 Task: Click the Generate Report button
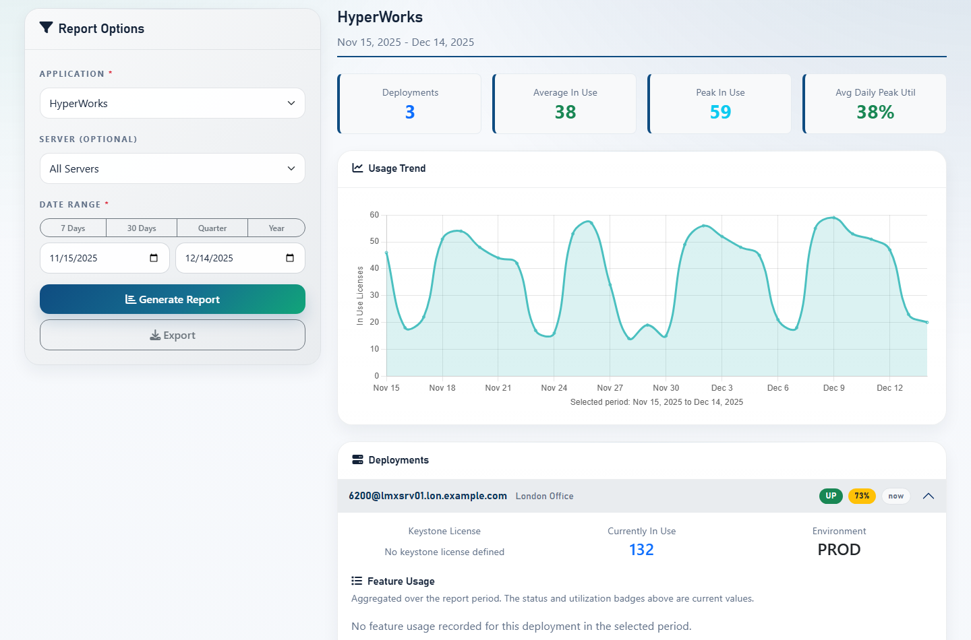click(x=173, y=299)
